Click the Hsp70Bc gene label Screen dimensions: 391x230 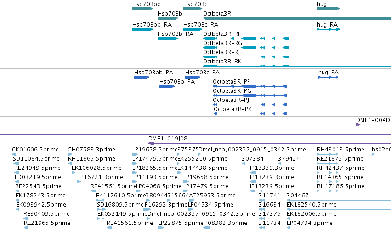point(195,4)
